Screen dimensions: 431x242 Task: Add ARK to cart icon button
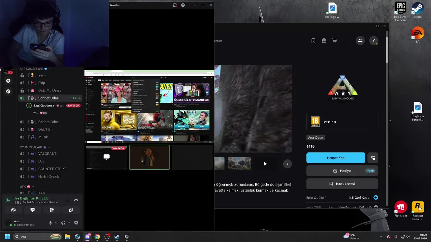pyautogui.click(x=373, y=158)
